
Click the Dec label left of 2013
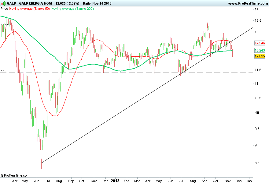tap(105, 181)
